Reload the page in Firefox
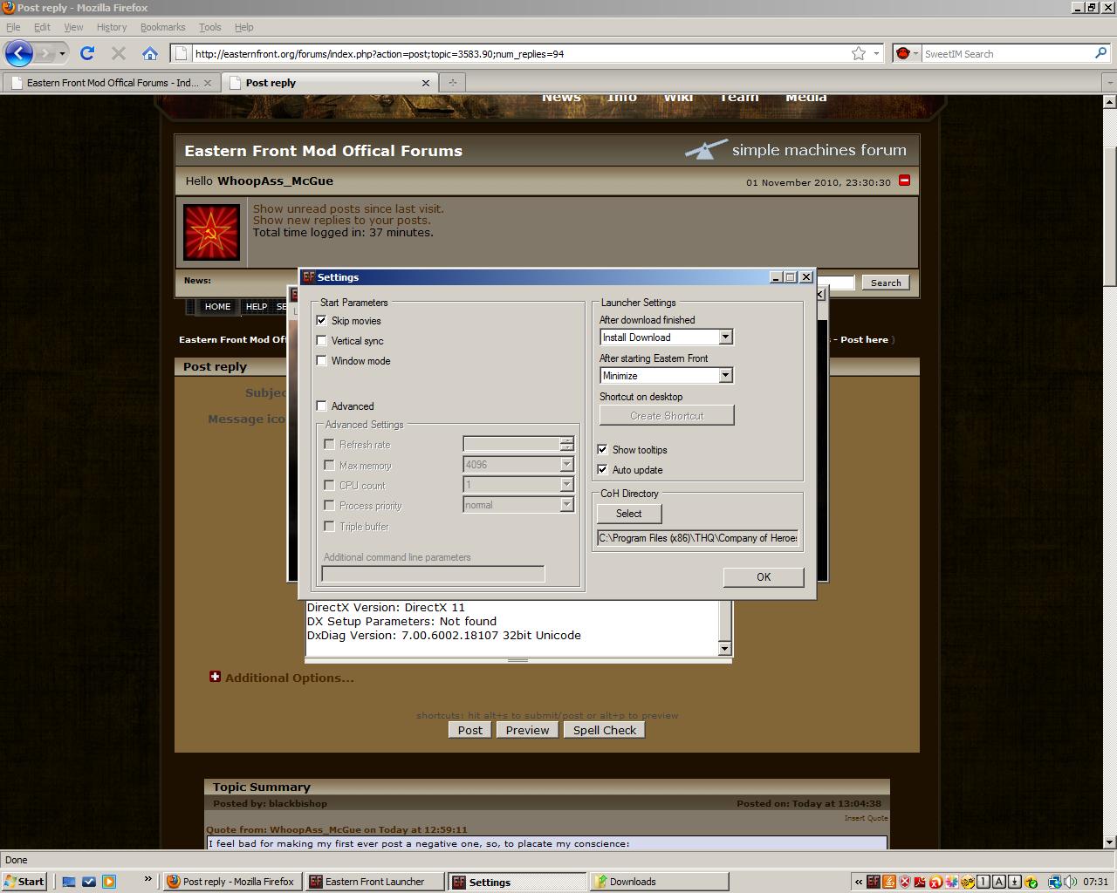1117x893 pixels. click(87, 53)
